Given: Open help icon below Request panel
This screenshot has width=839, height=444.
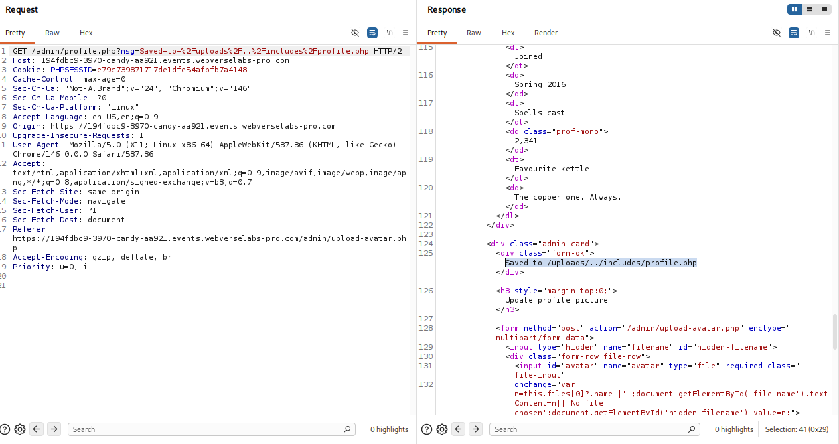Looking at the screenshot, I should pos(5,429).
